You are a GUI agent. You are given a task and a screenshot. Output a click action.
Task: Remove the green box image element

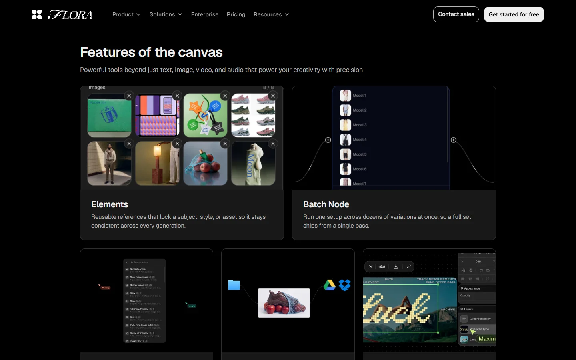[x=129, y=96]
